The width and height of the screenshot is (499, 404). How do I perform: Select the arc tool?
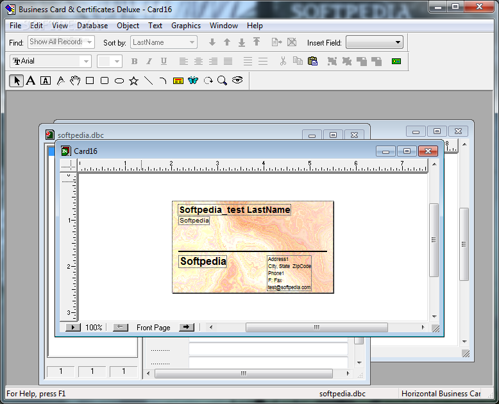pyautogui.click(x=163, y=81)
